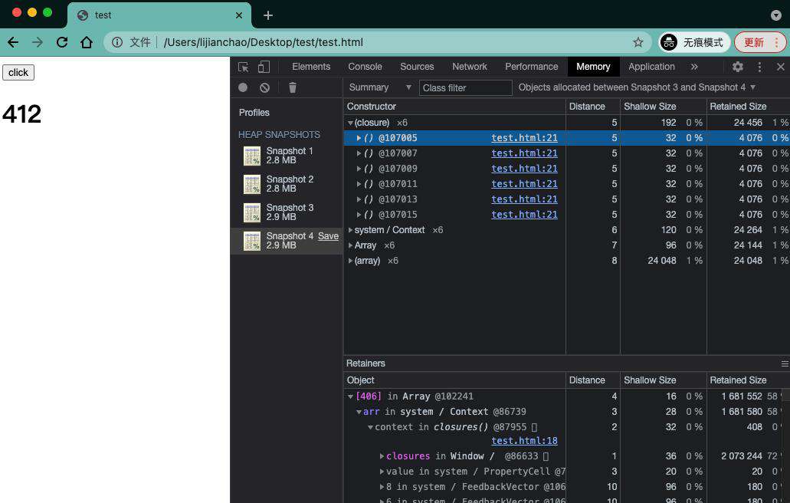Click the page's click button
This screenshot has height=503, width=790.
(x=18, y=73)
